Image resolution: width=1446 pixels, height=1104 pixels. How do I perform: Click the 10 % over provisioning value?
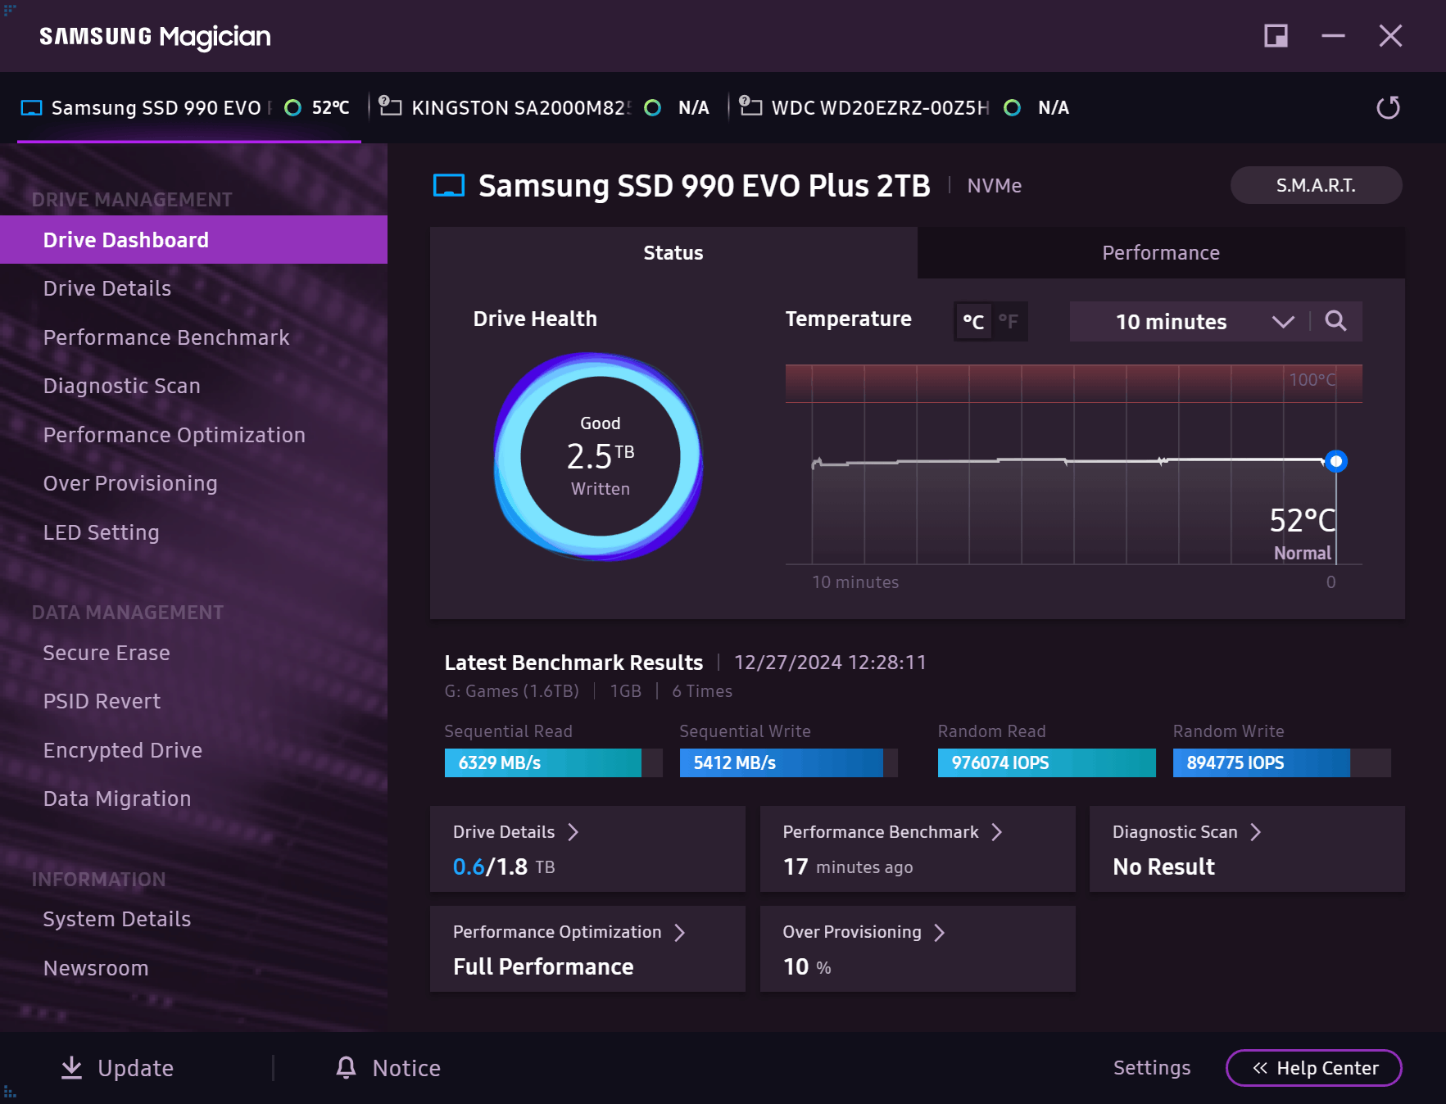(807, 967)
